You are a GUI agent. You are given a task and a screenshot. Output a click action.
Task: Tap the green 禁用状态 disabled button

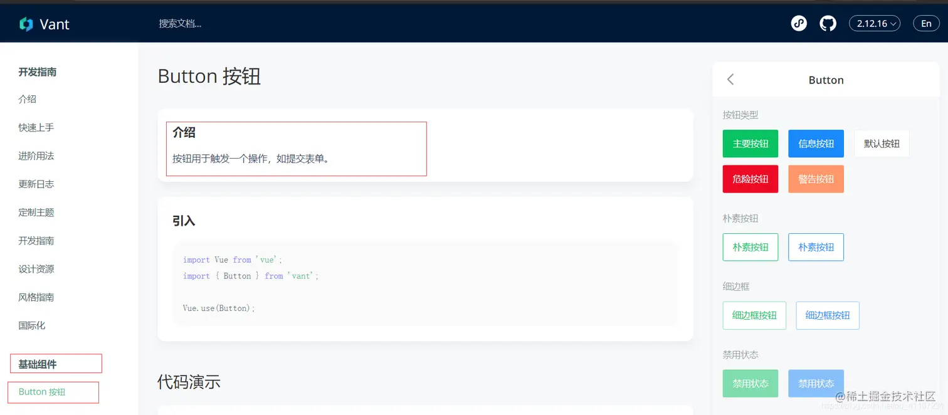tap(750, 383)
